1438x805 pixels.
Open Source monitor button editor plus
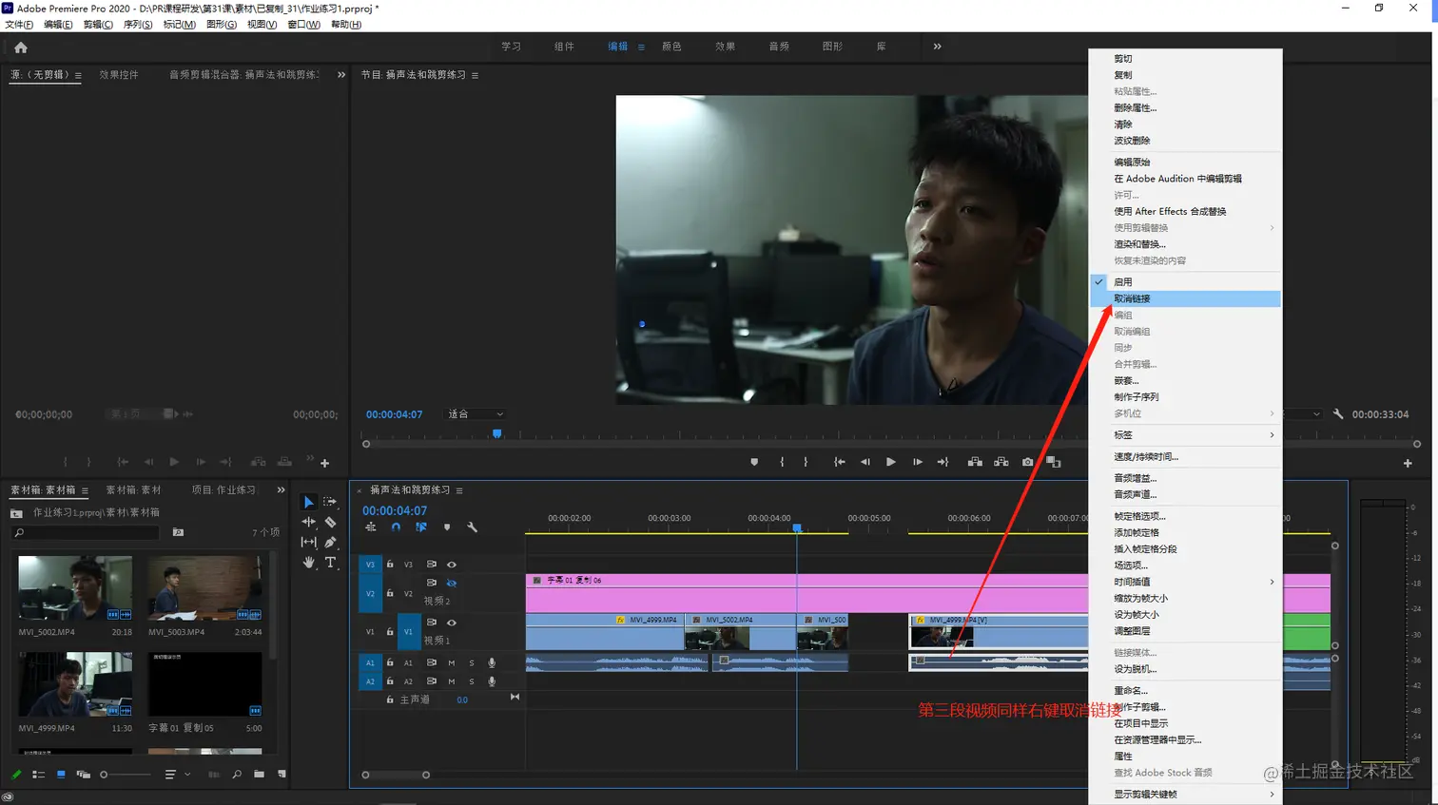[x=324, y=463]
